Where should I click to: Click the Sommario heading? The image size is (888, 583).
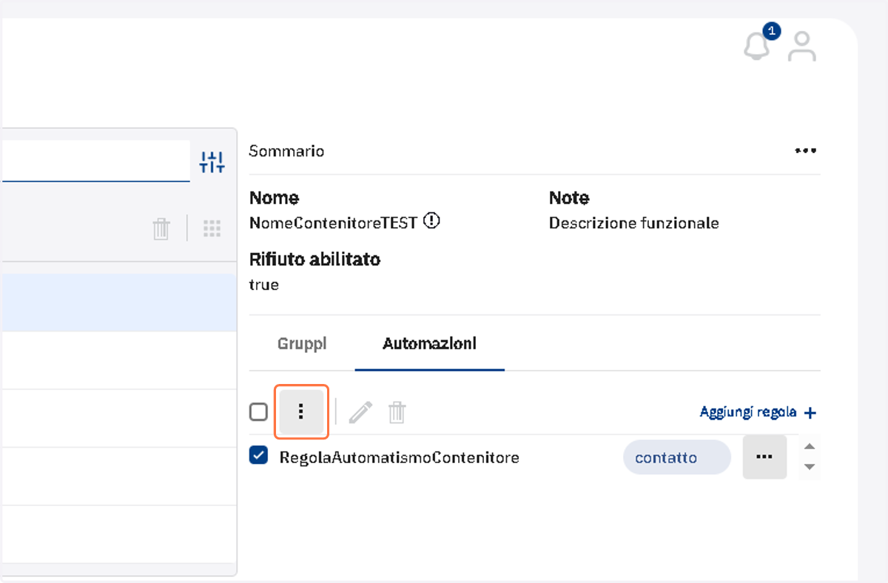(x=286, y=151)
